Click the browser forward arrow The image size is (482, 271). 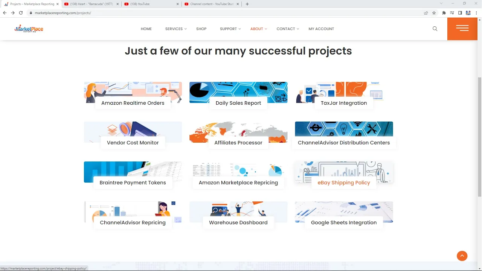click(13, 13)
